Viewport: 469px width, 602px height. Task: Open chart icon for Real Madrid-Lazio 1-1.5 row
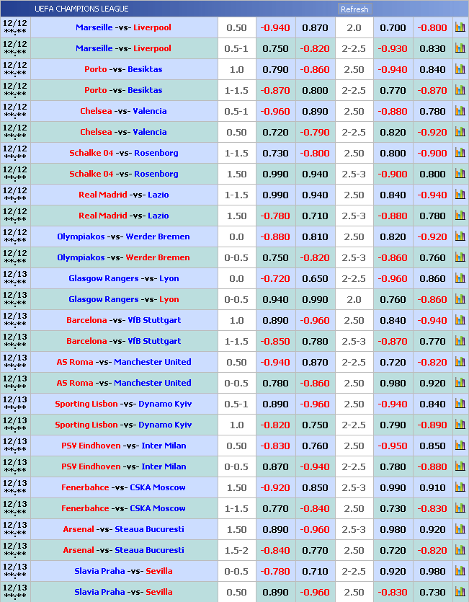(460, 195)
